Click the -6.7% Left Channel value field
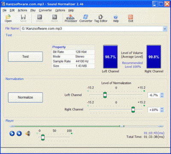This screenshot has width=171, height=154. (x=154, y=95)
